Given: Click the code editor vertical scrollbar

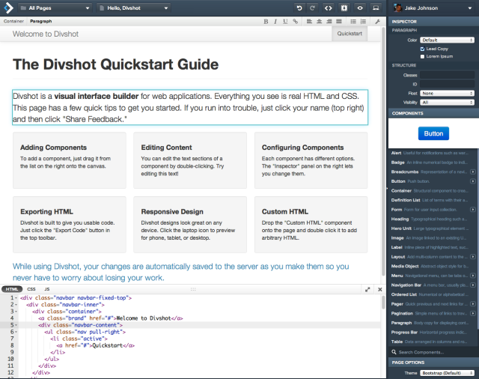Looking at the screenshot, I should tap(383, 303).
